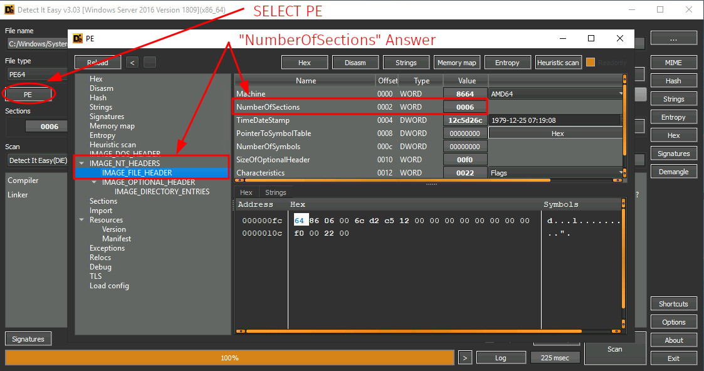Open the Machine AMD64 dropdown
This screenshot has height=371, width=704.
621,94
